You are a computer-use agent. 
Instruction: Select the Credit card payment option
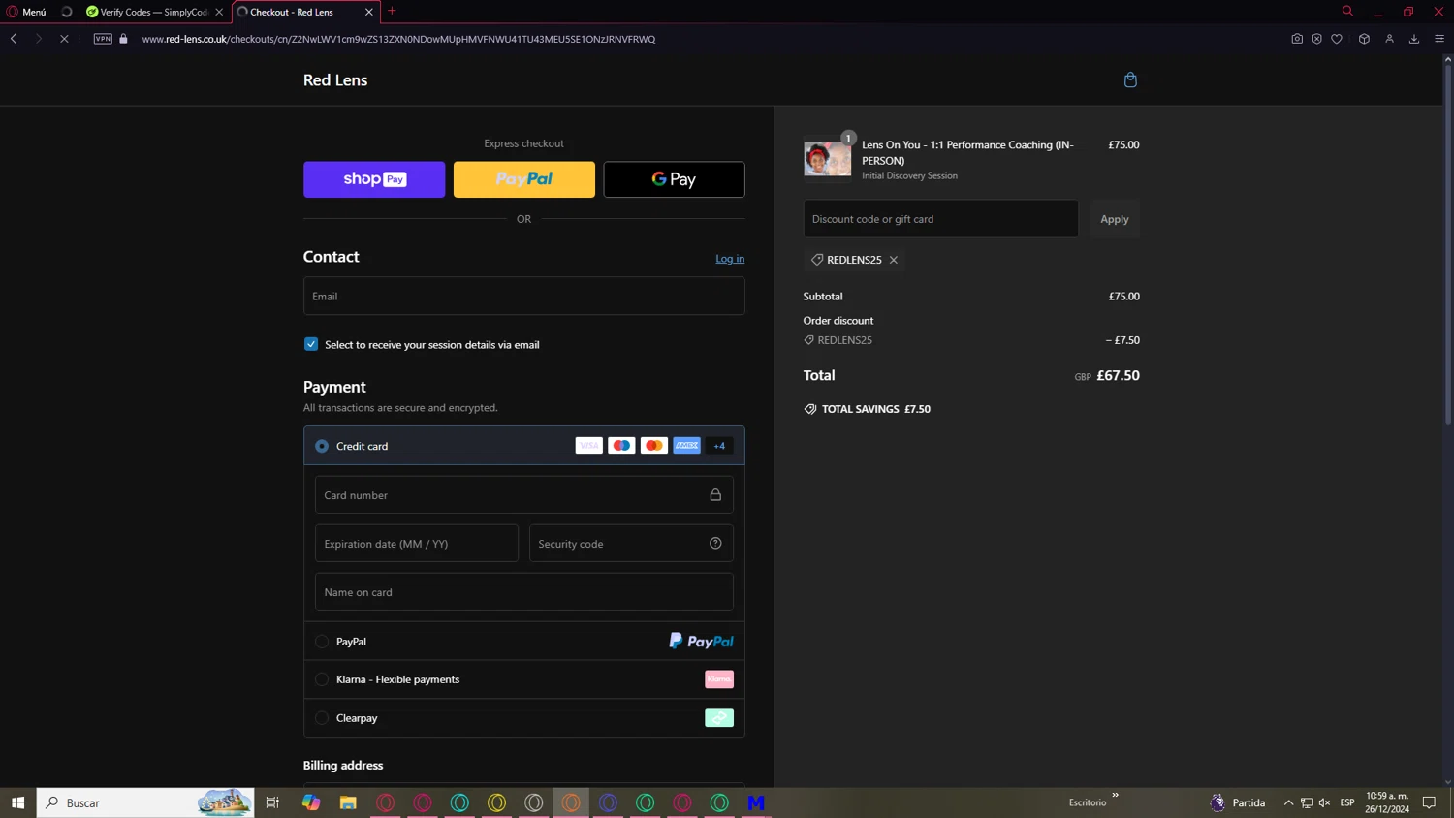point(322,446)
